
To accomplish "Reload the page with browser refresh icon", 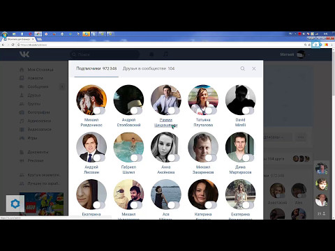I will click(13, 45).
